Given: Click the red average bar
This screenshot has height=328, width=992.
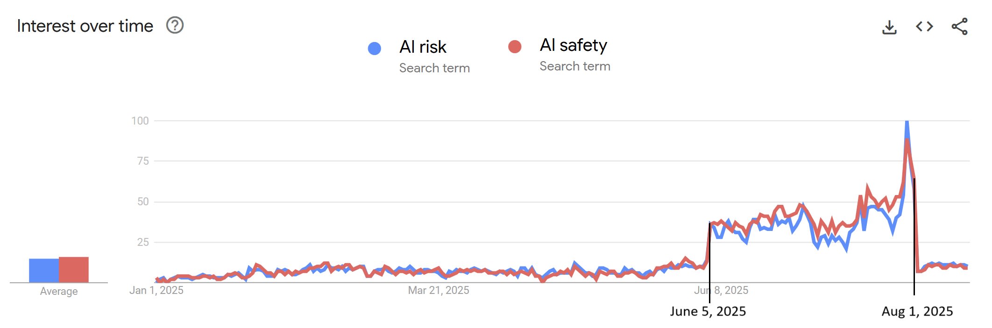Looking at the screenshot, I should click(74, 270).
